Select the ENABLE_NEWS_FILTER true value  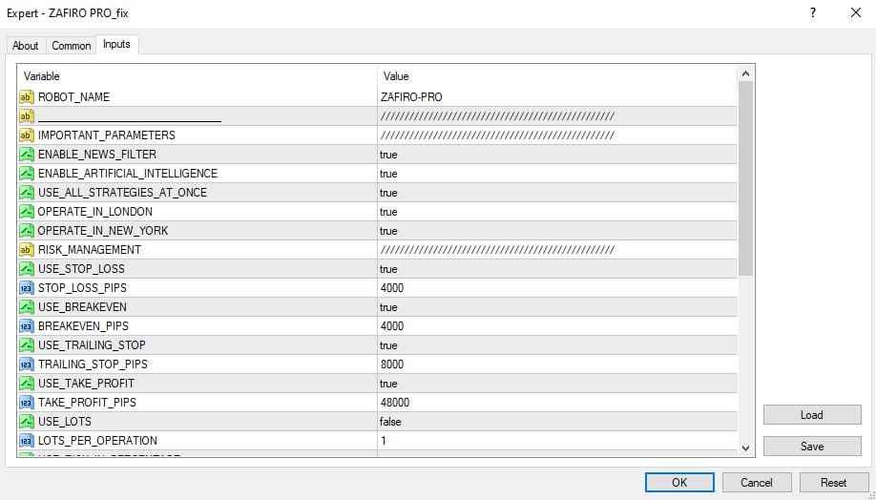click(x=557, y=155)
